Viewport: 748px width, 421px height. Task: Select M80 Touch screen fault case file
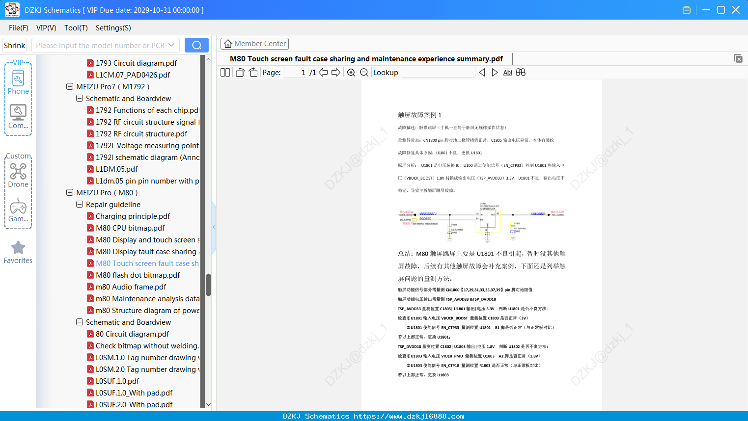[147, 263]
